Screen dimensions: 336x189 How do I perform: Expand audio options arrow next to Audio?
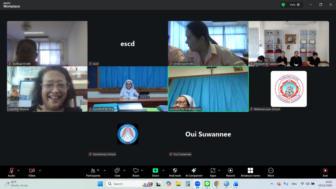pos(18,170)
